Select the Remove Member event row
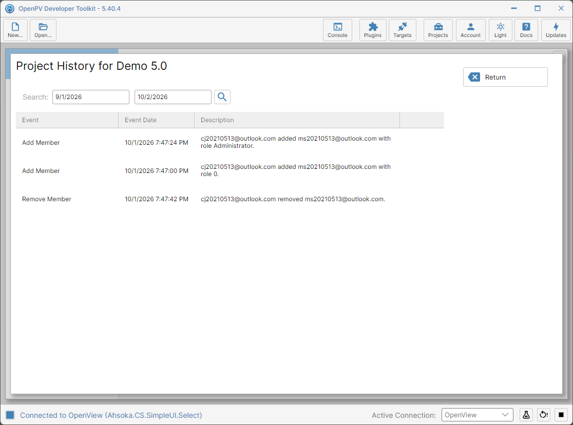The height and width of the screenshot is (425, 573). 230,199
